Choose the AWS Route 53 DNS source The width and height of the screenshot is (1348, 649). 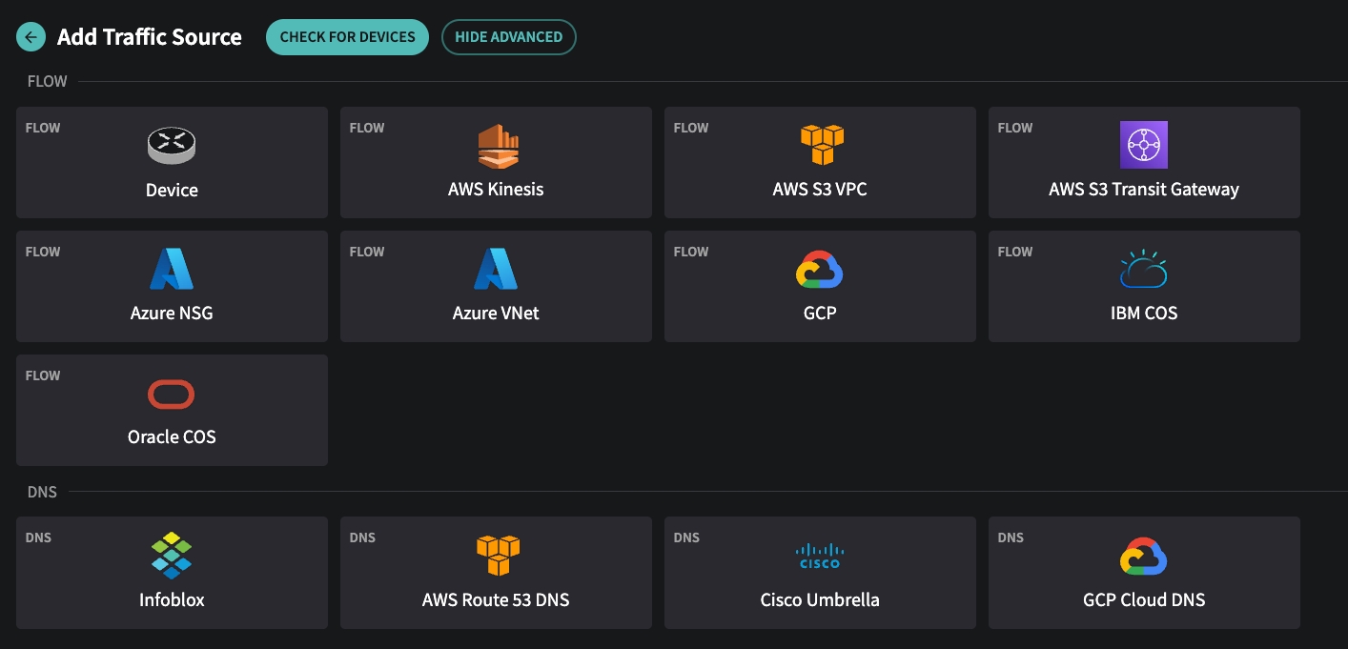coord(496,572)
